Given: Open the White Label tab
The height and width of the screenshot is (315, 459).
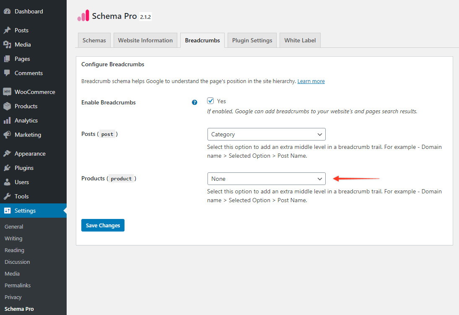Looking at the screenshot, I should [300, 40].
